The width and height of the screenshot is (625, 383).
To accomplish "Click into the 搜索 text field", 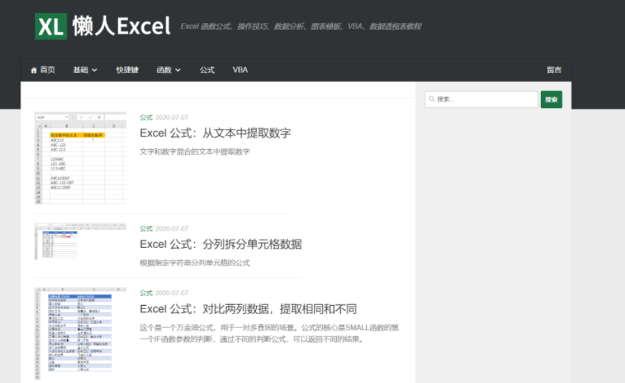I will click(x=485, y=100).
